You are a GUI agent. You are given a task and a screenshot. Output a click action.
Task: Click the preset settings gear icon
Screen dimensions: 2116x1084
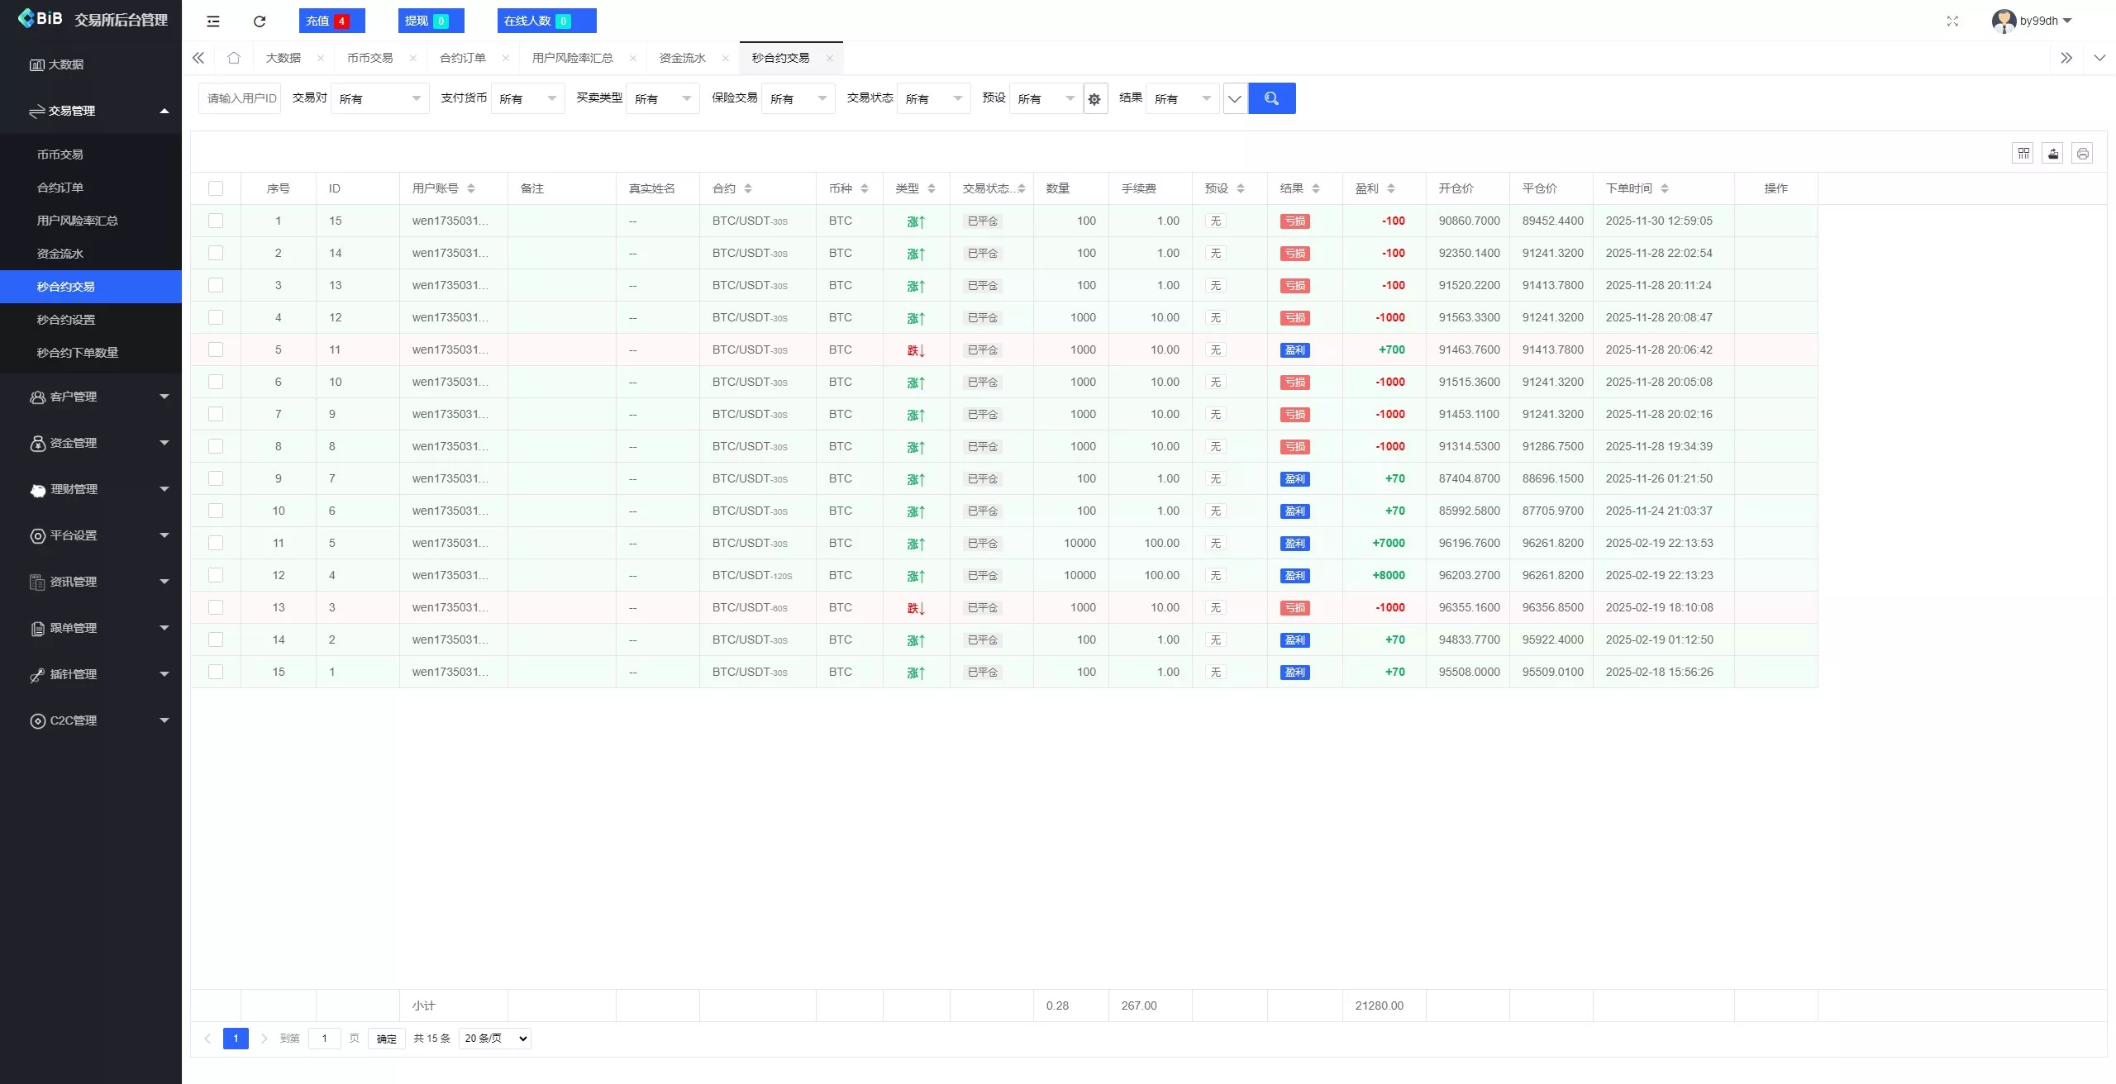[x=1094, y=99]
